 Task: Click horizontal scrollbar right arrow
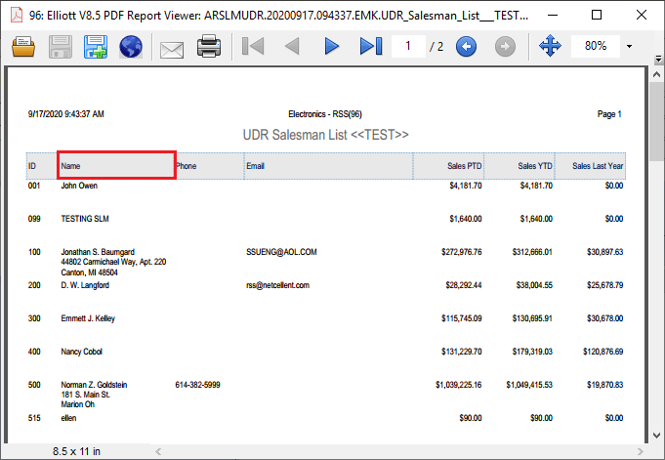click(x=640, y=451)
